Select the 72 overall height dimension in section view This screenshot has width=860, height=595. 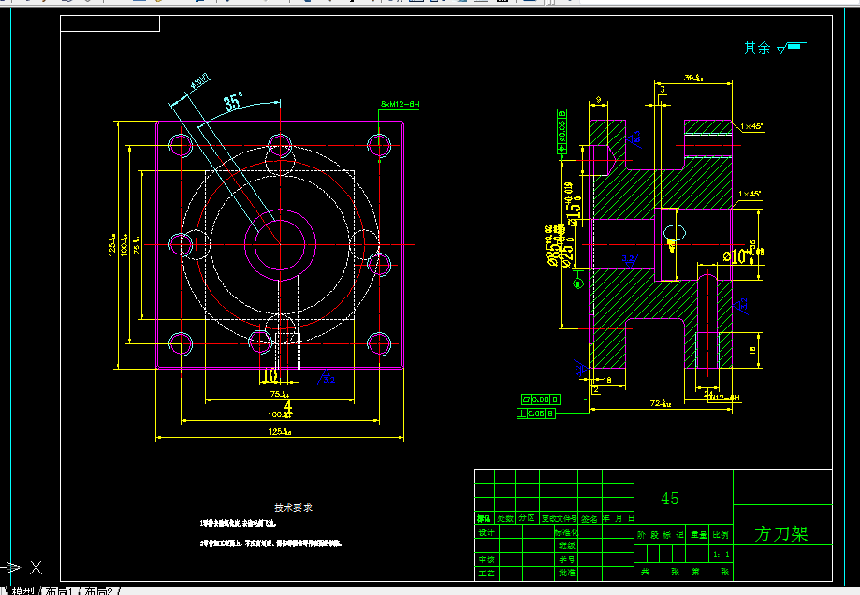[661, 403]
